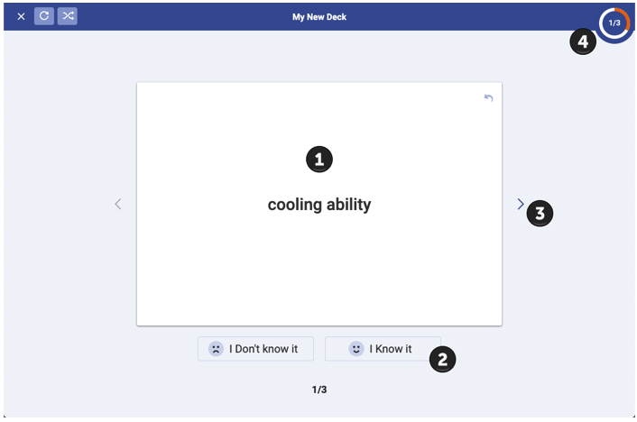Go back using the left chevron arrow
The width and height of the screenshot is (637, 422).
tap(118, 204)
